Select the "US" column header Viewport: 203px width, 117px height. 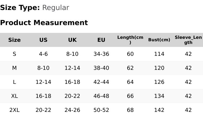[43, 40]
